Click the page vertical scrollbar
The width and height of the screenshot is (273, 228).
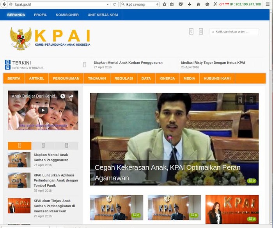pos(271,117)
